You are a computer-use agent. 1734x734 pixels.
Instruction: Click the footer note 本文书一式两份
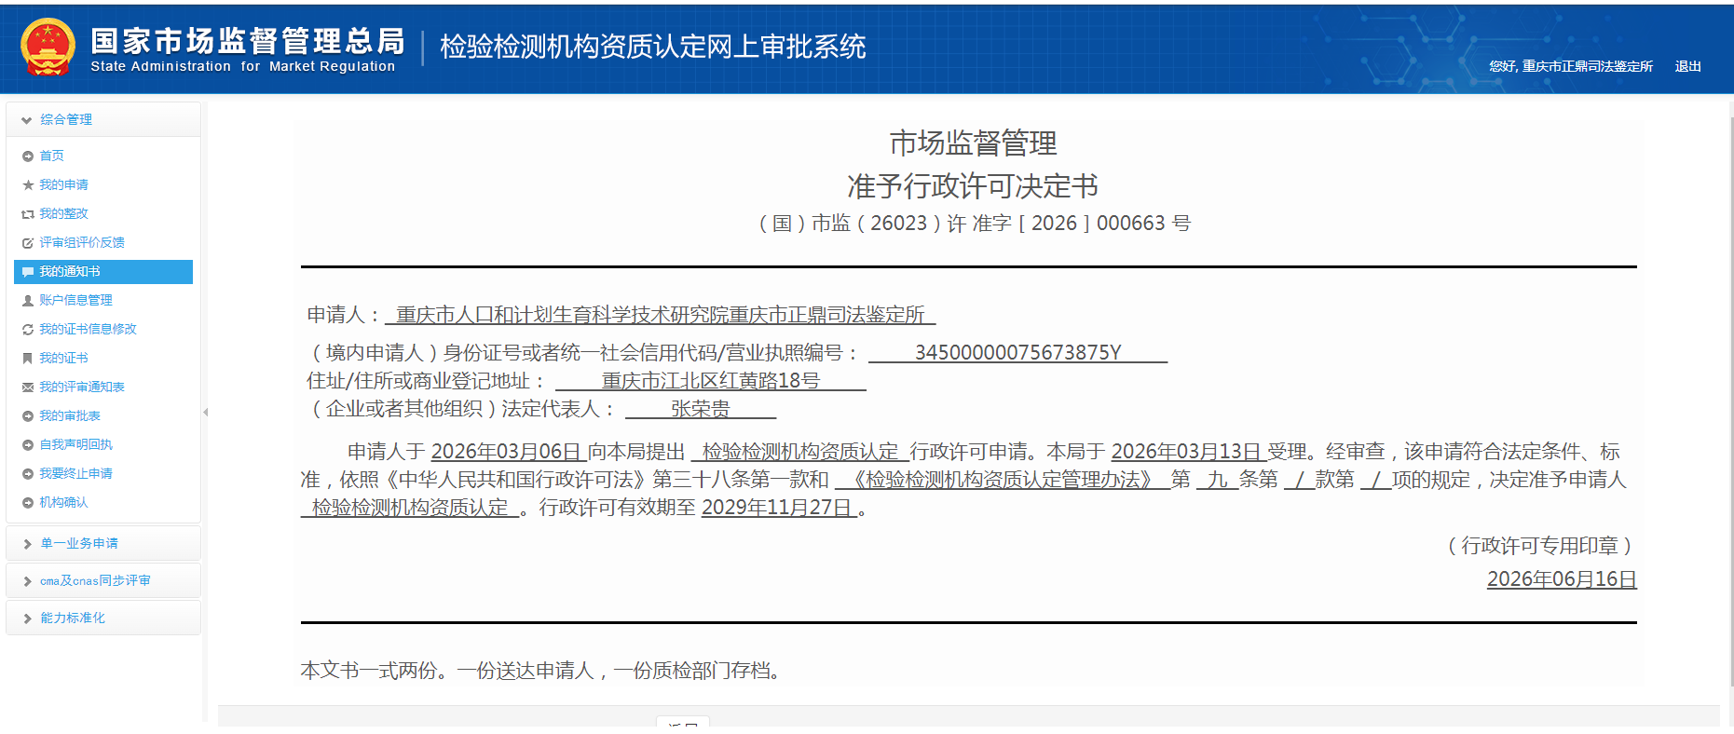pyautogui.click(x=367, y=671)
